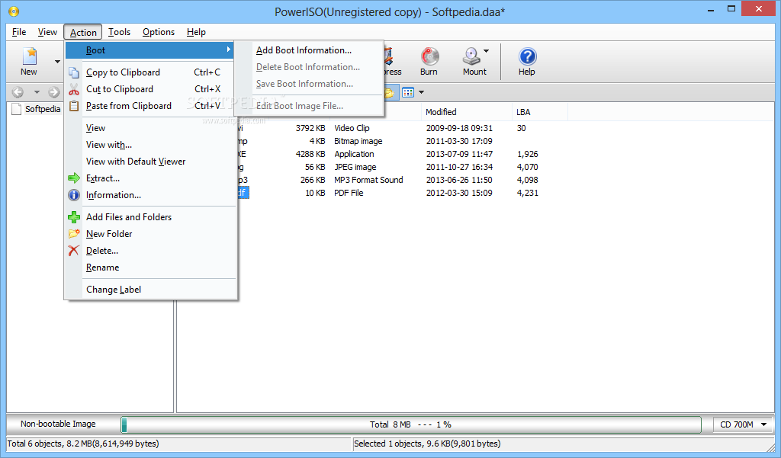
Task: Click the folder icon beside view mode
Action: pos(390,92)
